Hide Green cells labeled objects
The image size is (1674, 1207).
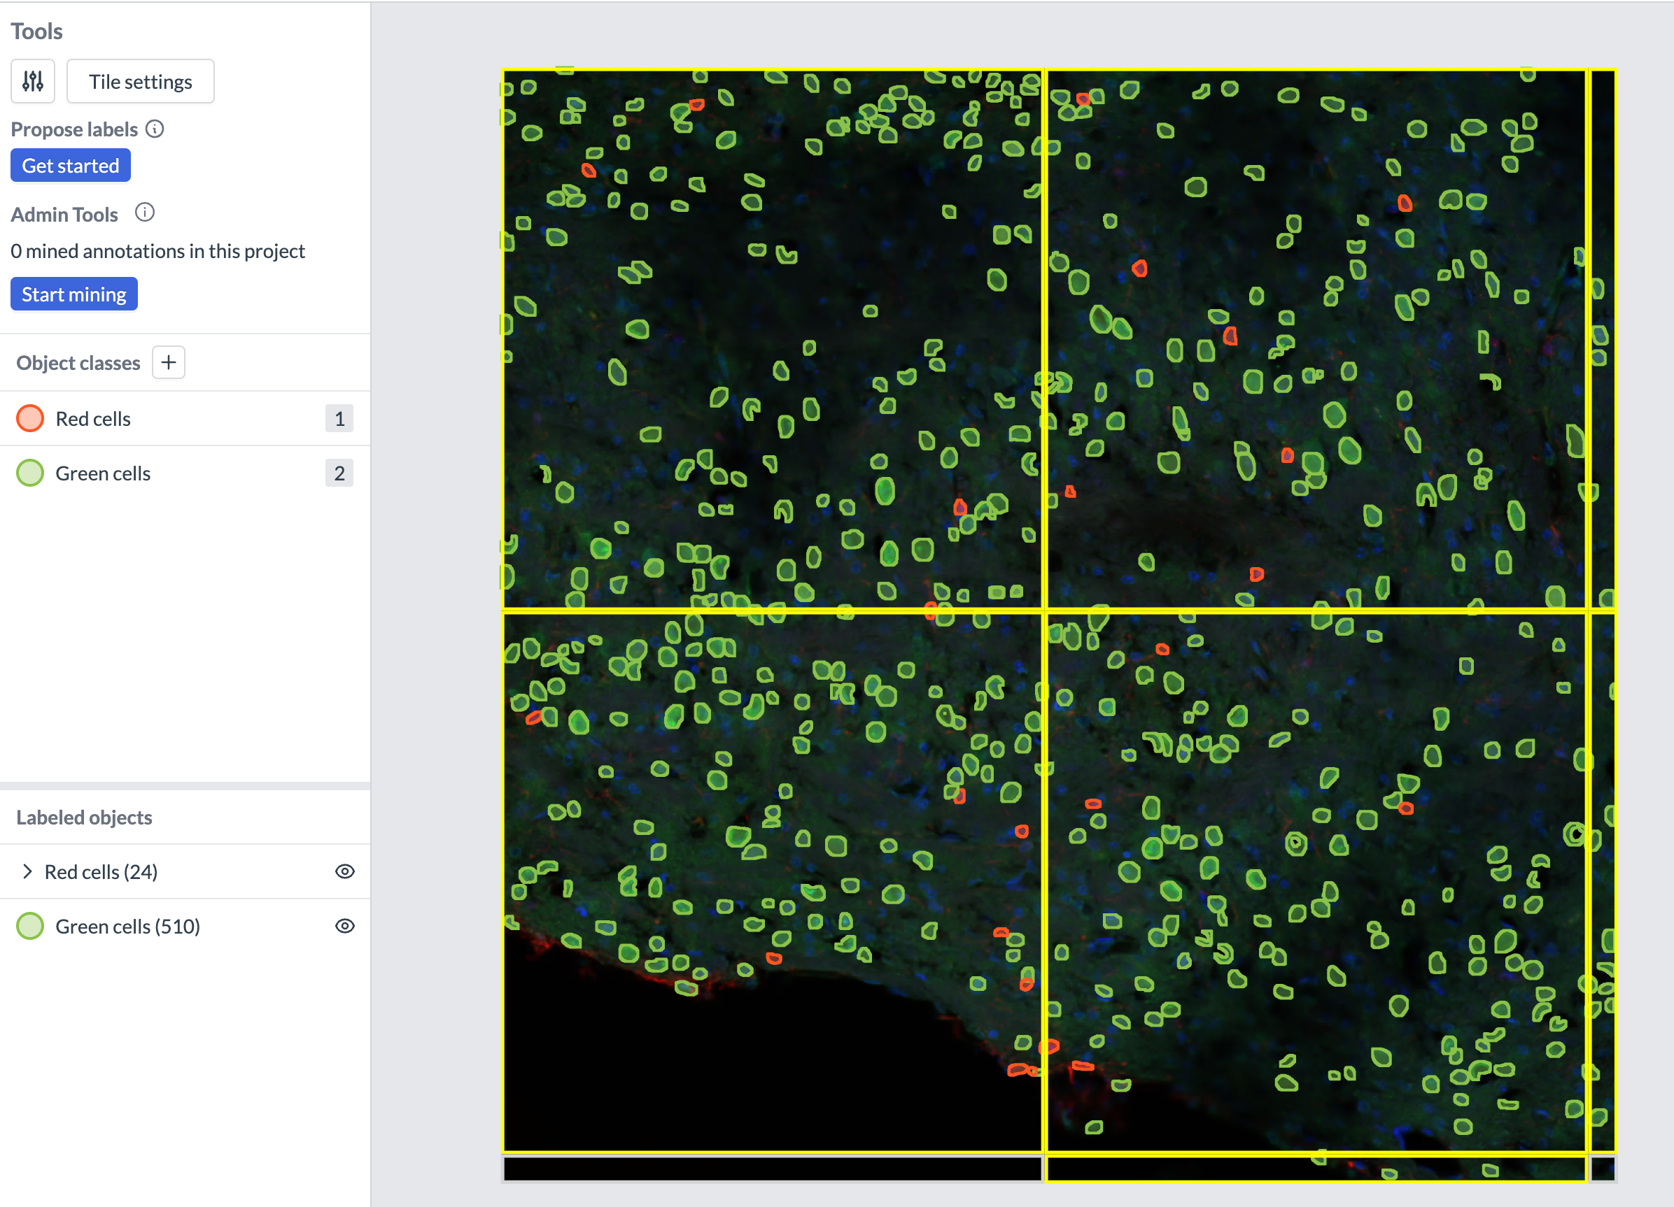[x=345, y=926]
